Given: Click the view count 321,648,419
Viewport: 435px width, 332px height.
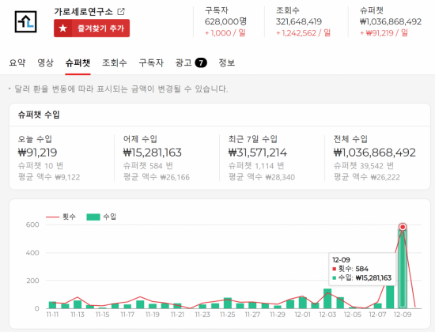Looking at the screenshot, I should [x=299, y=21].
